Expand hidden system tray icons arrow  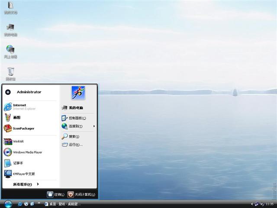click(x=252, y=204)
